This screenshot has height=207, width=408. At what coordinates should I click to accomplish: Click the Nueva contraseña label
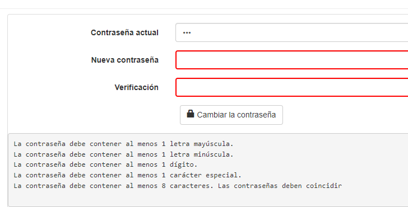pyautogui.click(x=124, y=60)
